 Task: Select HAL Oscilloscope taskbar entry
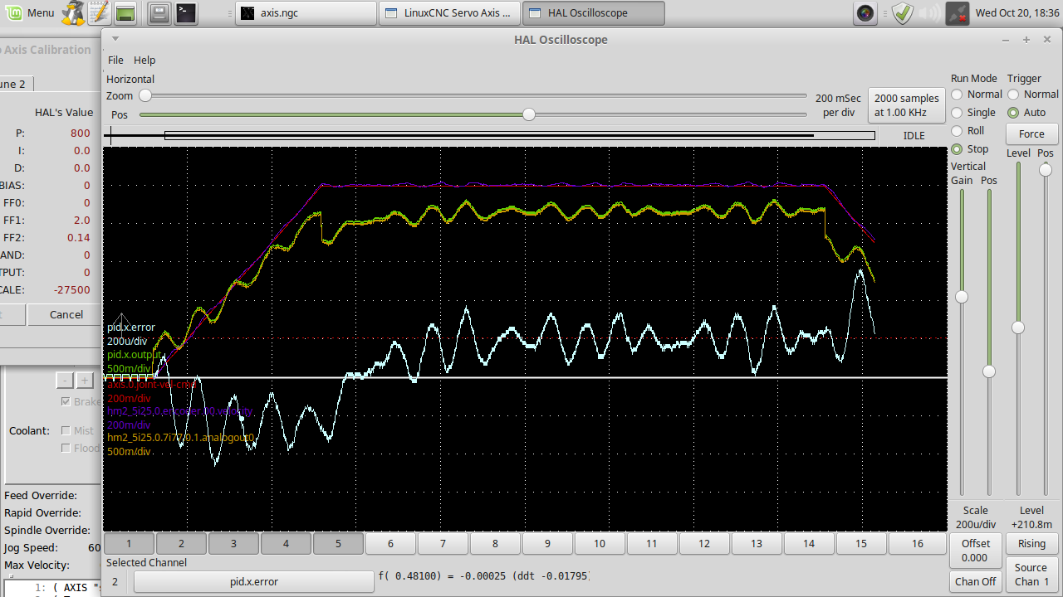click(x=595, y=12)
